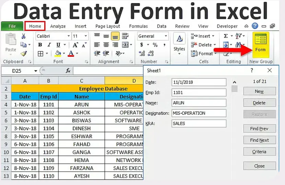Click the AutoSum sigma icon
Viewport: 285px width, 185px height.
point(226,36)
